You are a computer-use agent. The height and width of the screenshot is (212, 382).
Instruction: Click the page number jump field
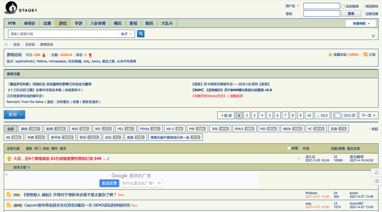(x=337, y=115)
